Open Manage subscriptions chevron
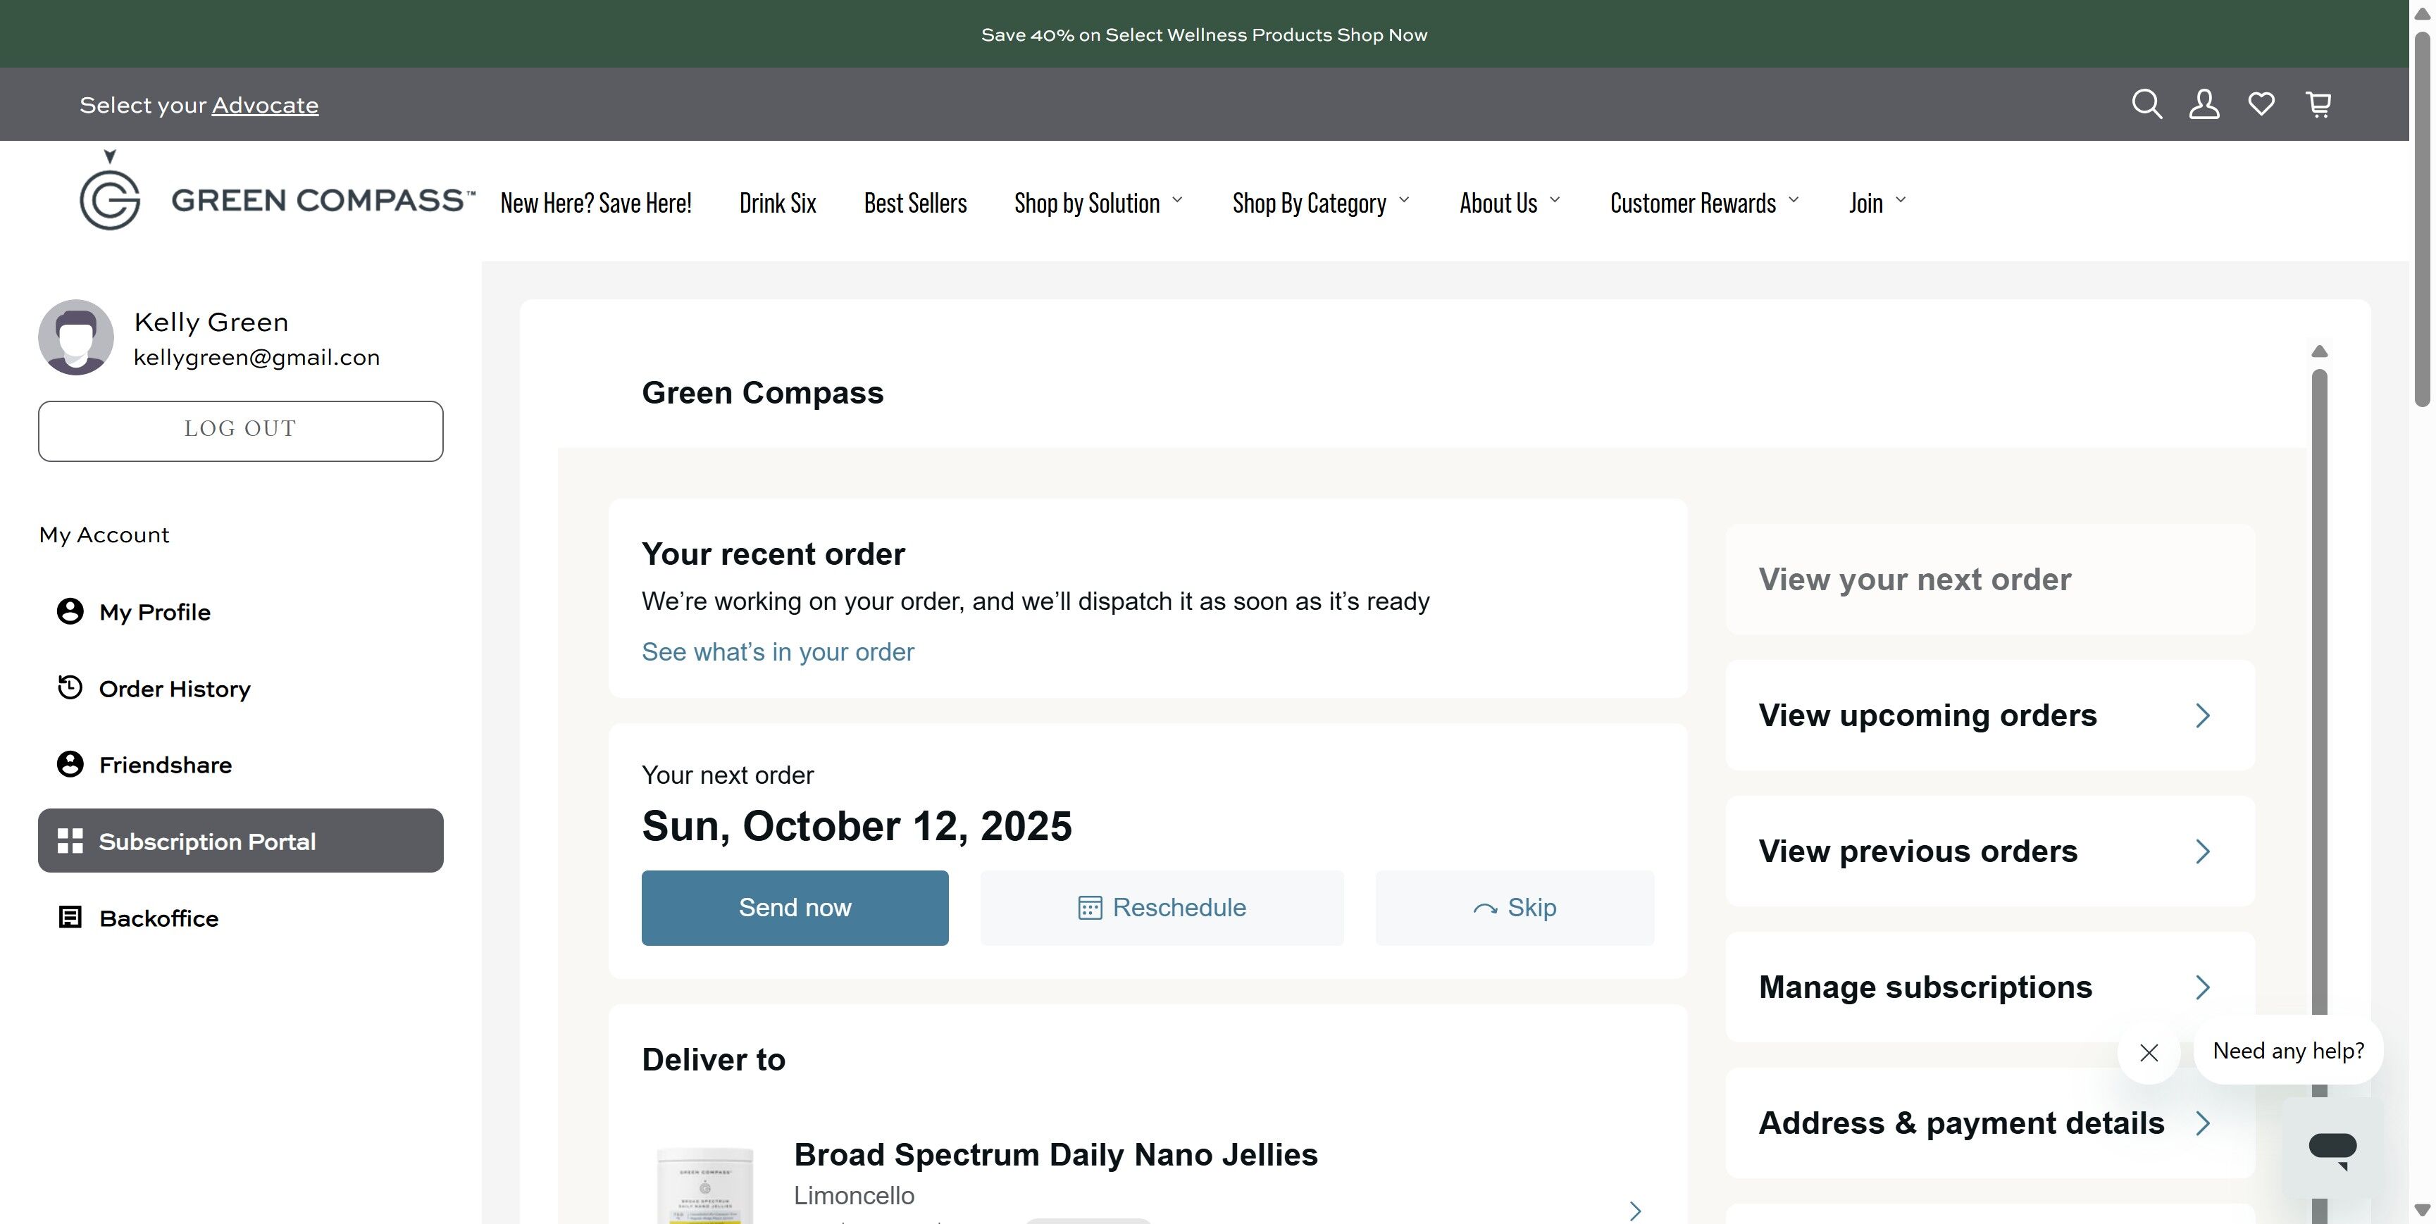Screen dimensions: 2436x1224 2202,987
